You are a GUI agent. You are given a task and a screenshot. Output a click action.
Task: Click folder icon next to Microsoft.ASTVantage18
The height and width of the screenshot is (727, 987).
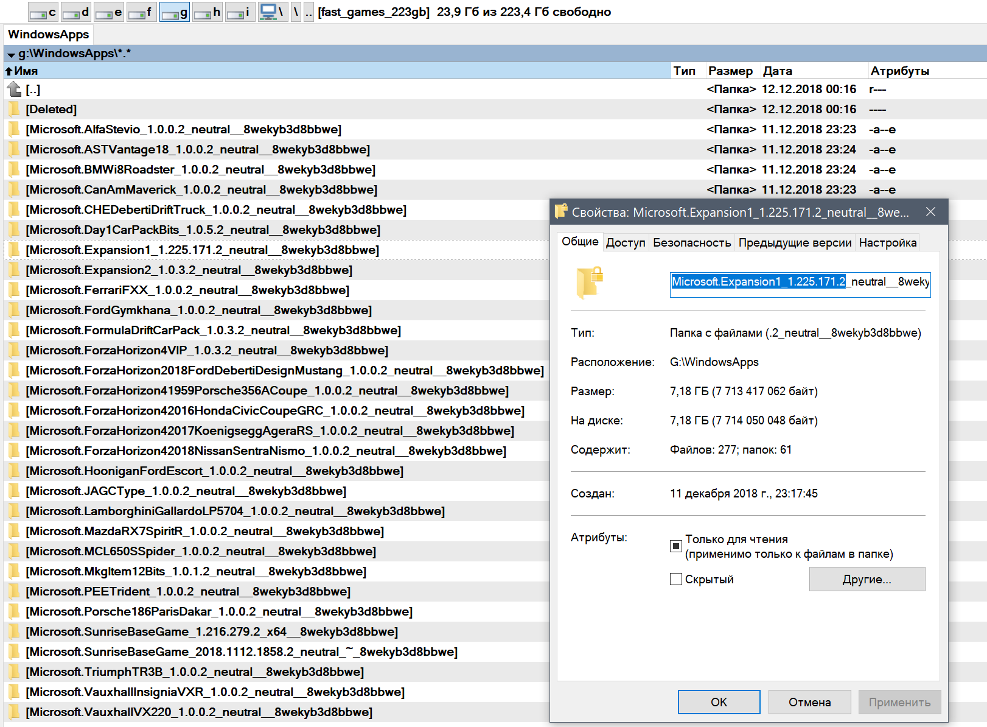pos(14,150)
